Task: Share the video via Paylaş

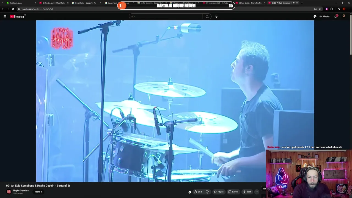Action: (219, 192)
